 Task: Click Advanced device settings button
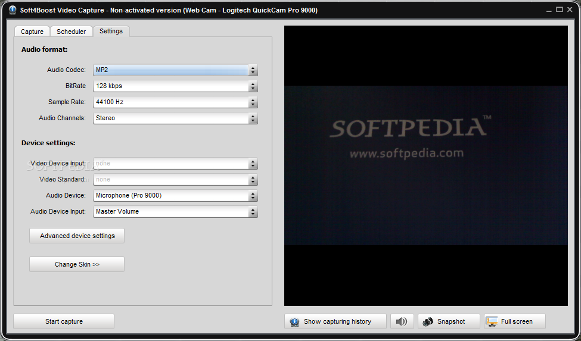pos(77,236)
